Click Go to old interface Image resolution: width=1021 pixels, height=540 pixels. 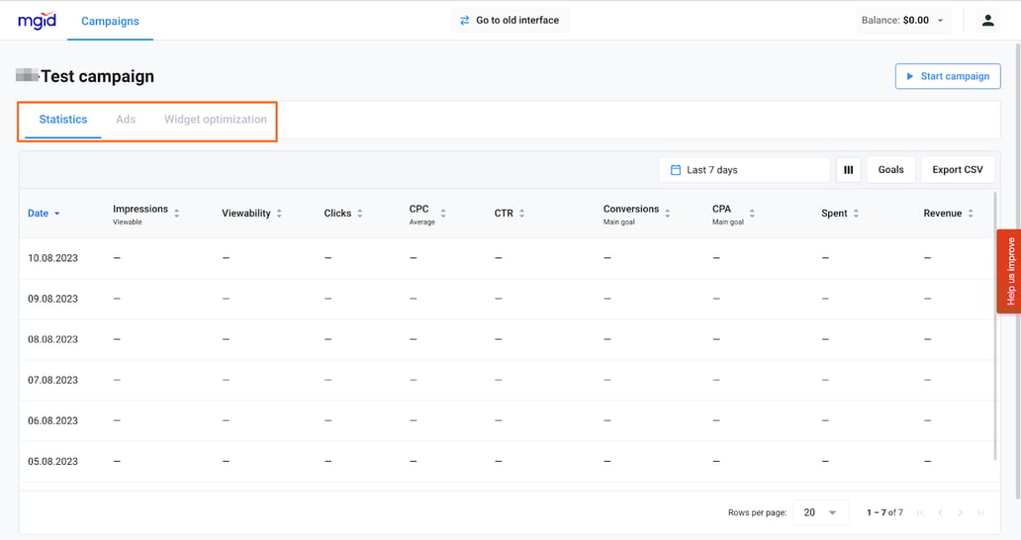click(510, 21)
